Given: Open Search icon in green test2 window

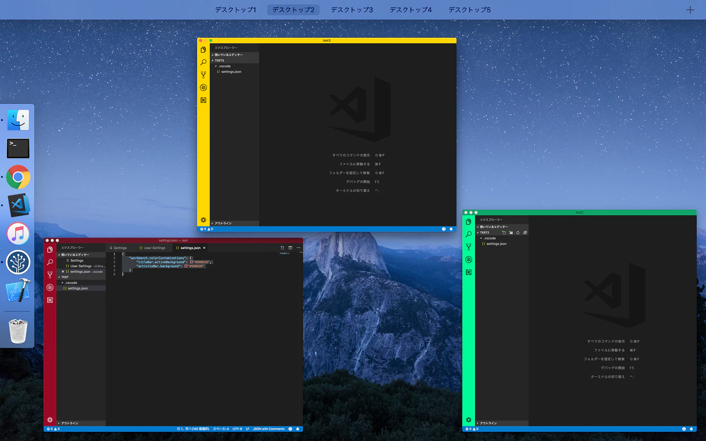Looking at the screenshot, I should pos(469,234).
